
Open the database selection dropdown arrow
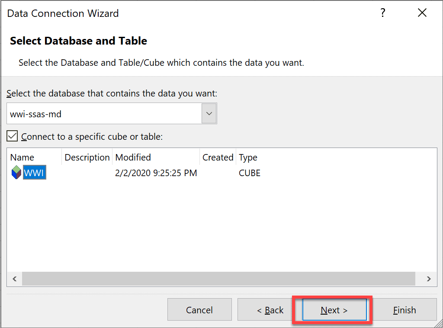209,113
